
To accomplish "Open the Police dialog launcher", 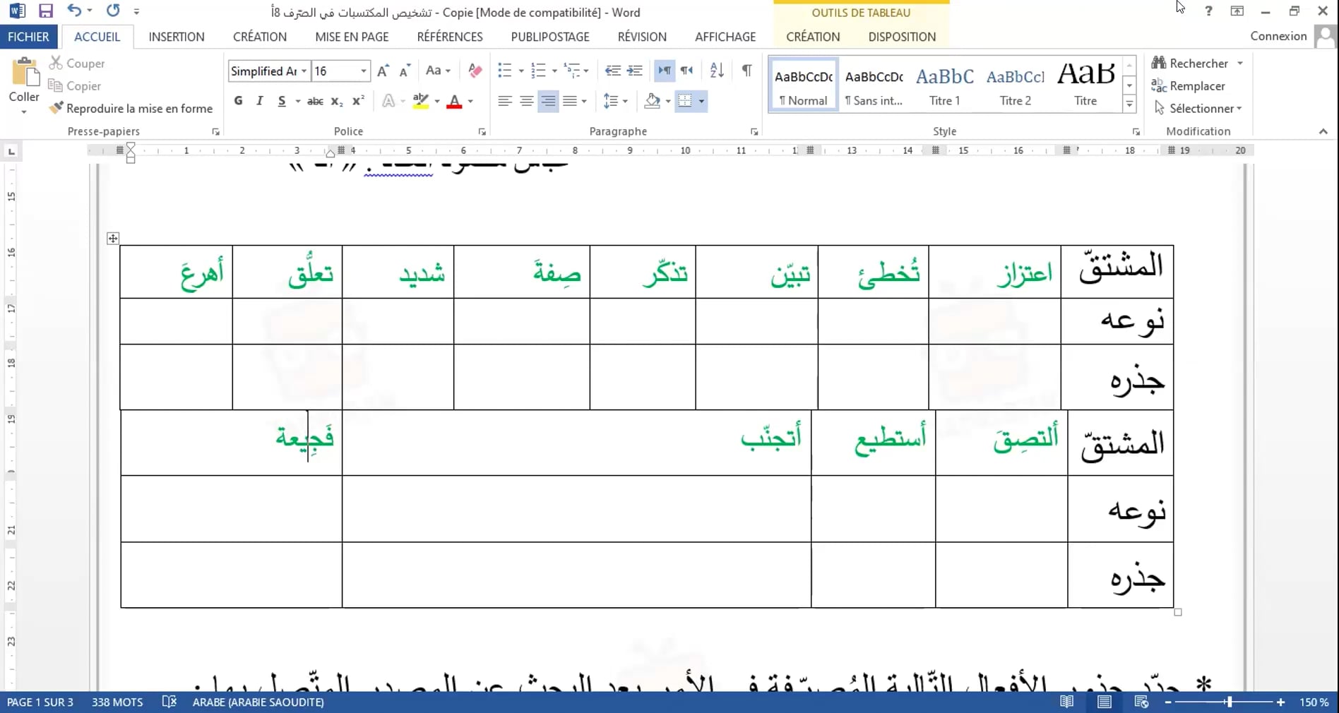I will 482,132.
